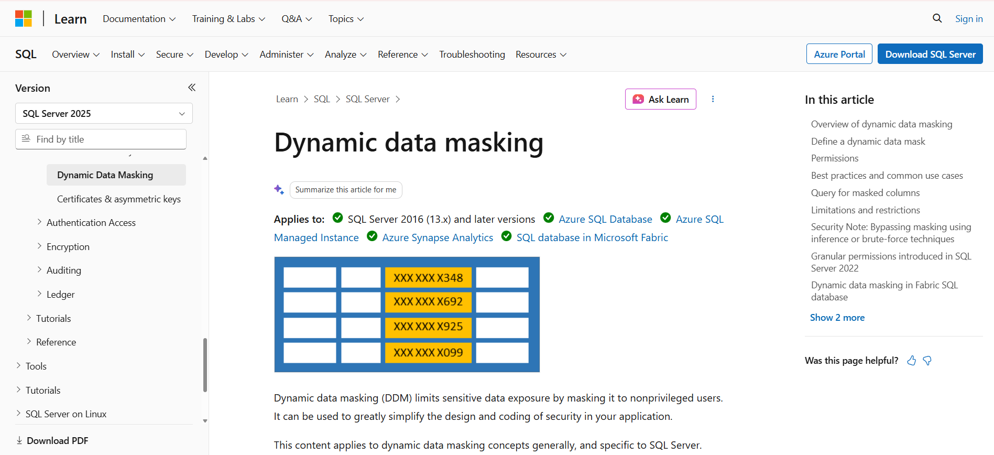Expand the Authentication Access tree node
994x455 pixels.
[x=39, y=222]
